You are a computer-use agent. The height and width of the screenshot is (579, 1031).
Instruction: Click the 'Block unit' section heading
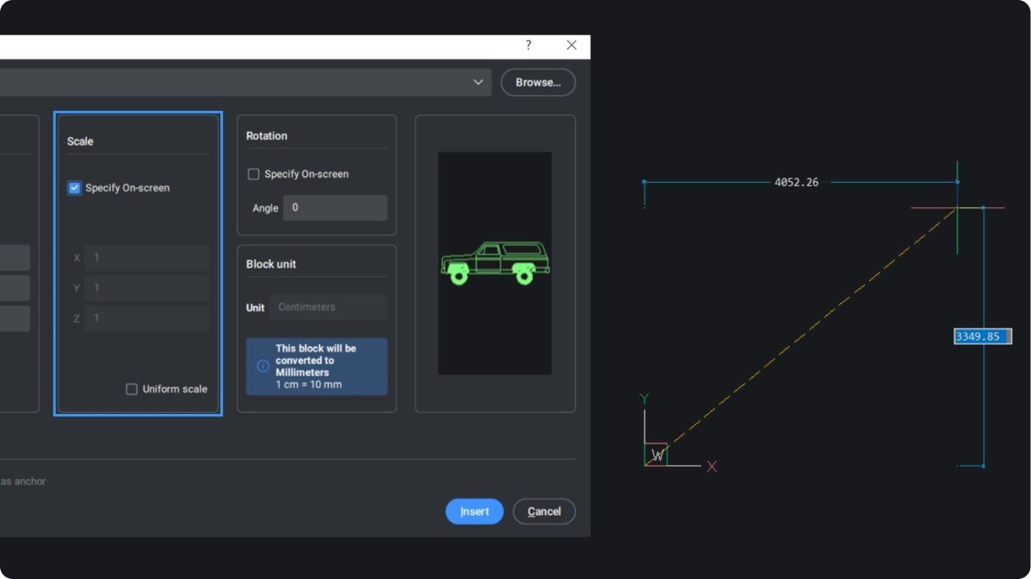coord(271,264)
